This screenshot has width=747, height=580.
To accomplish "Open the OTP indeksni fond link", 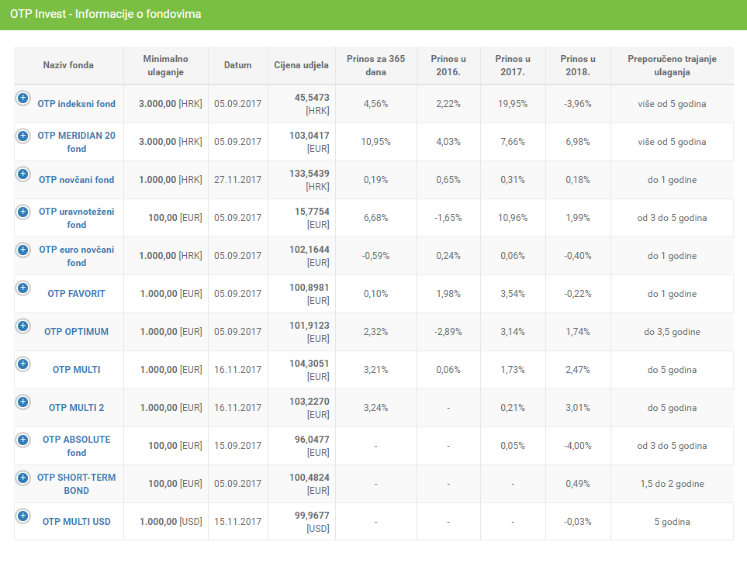I will tap(76, 104).
